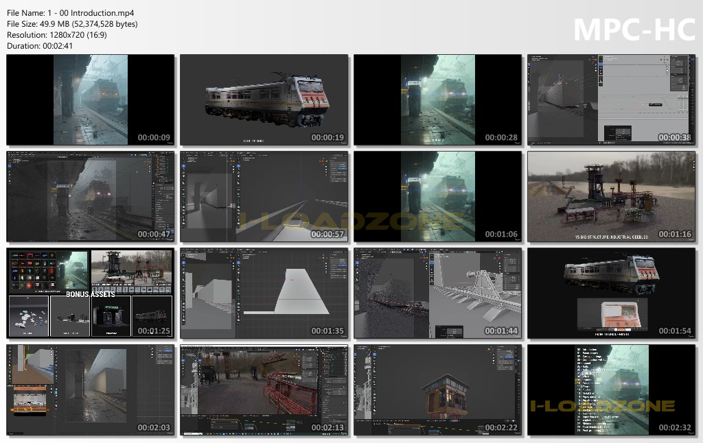703x443 pixels.
Task: Open the chapter list thumbnail at 00:02:32
Action: (612, 390)
